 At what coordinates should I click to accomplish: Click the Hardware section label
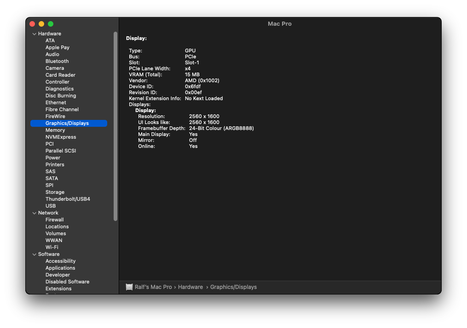click(49, 34)
